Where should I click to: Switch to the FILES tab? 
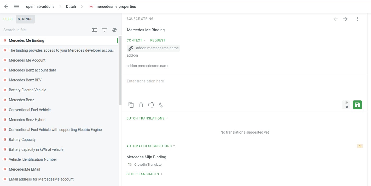click(8, 19)
